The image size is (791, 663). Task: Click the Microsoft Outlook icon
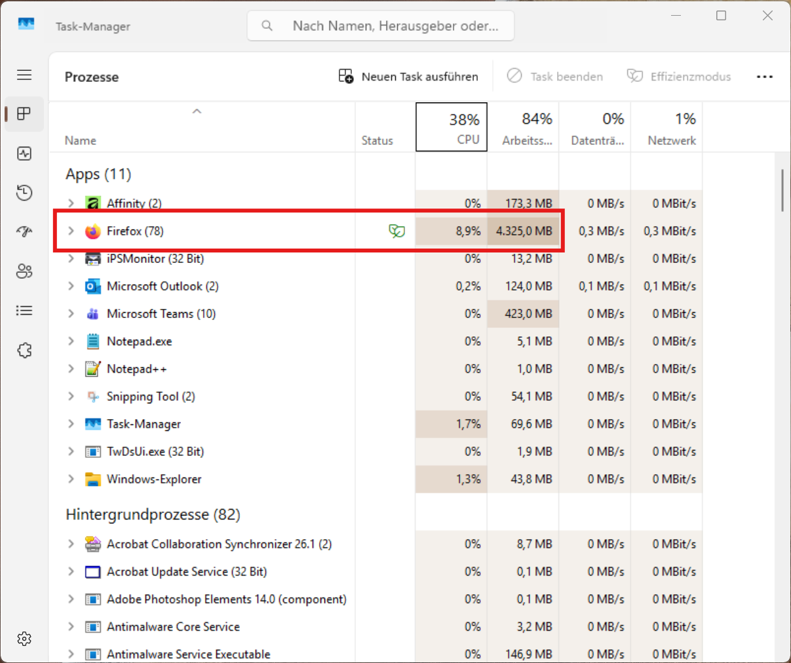[x=93, y=286]
